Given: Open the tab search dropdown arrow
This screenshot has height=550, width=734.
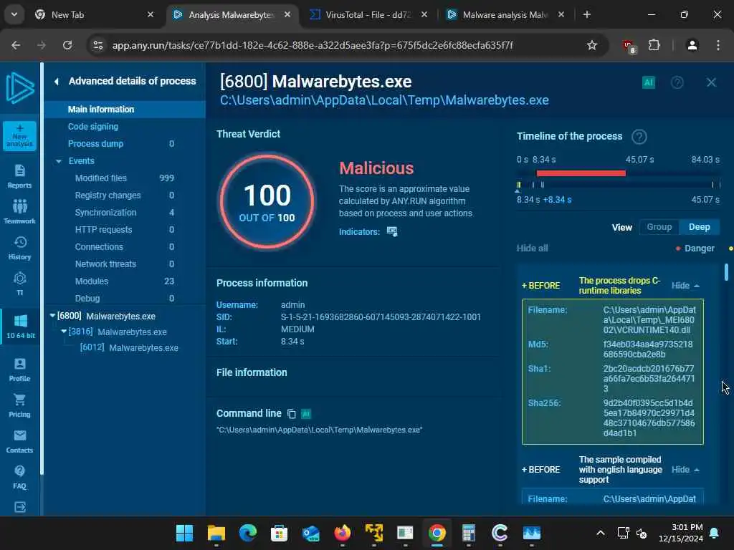Looking at the screenshot, I should (14, 14).
